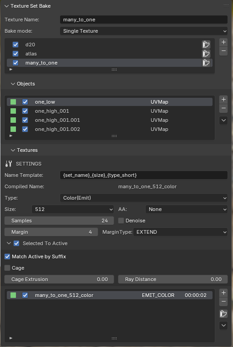
Task: Open the MarginType EXTEND dropdown
Action: [180, 232]
